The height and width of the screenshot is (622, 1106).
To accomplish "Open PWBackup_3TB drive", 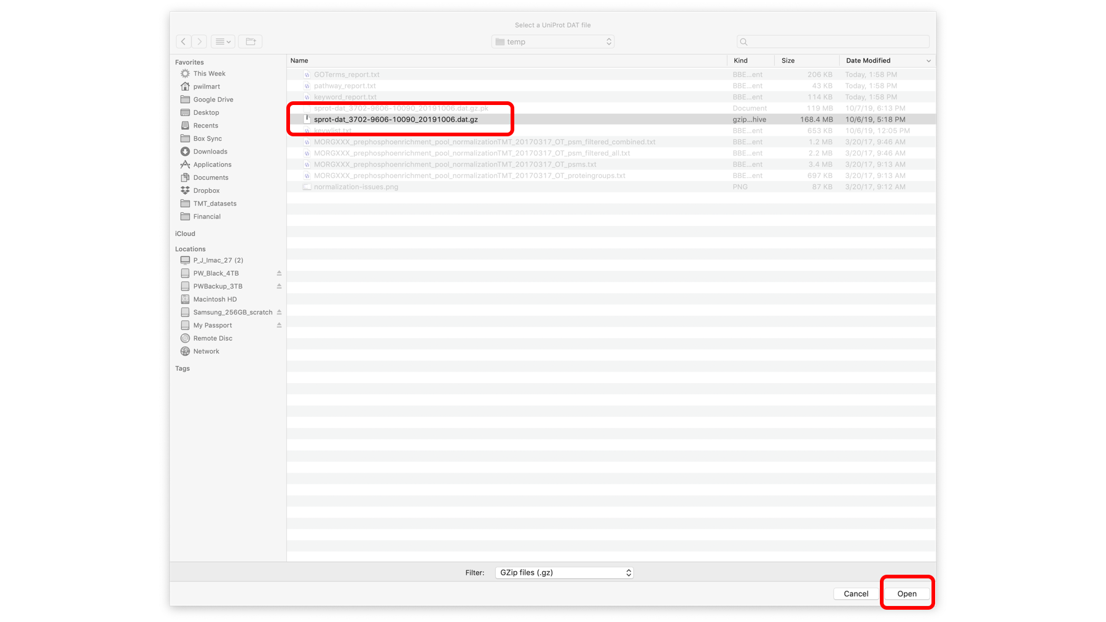I will (x=218, y=286).
